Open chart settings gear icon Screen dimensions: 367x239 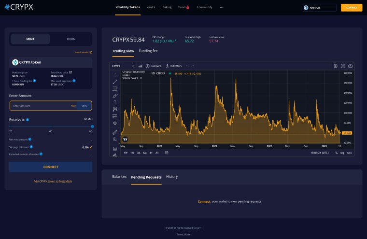pos(336,66)
